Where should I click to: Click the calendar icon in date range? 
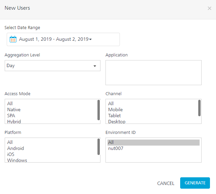13,39
